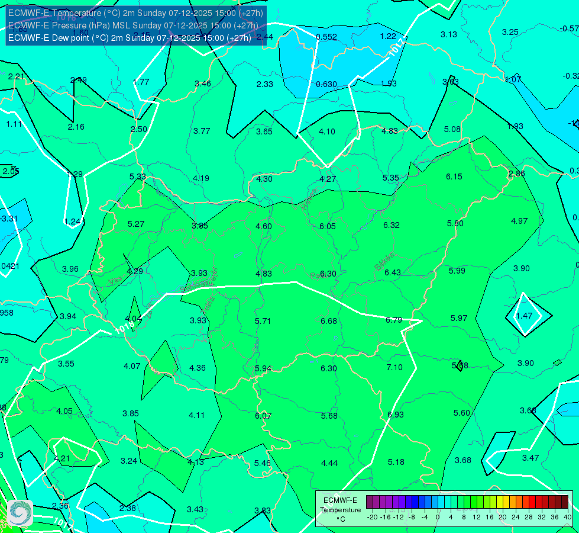The image size is (579, 533).
Task: Click the 4.30 temperature value
Action: click(x=264, y=179)
